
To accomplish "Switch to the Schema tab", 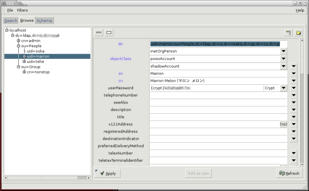I will pyautogui.click(x=44, y=21).
